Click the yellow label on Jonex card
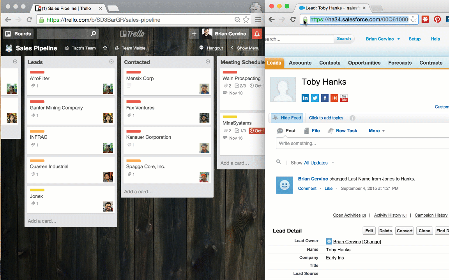 (x=37, y=190)
